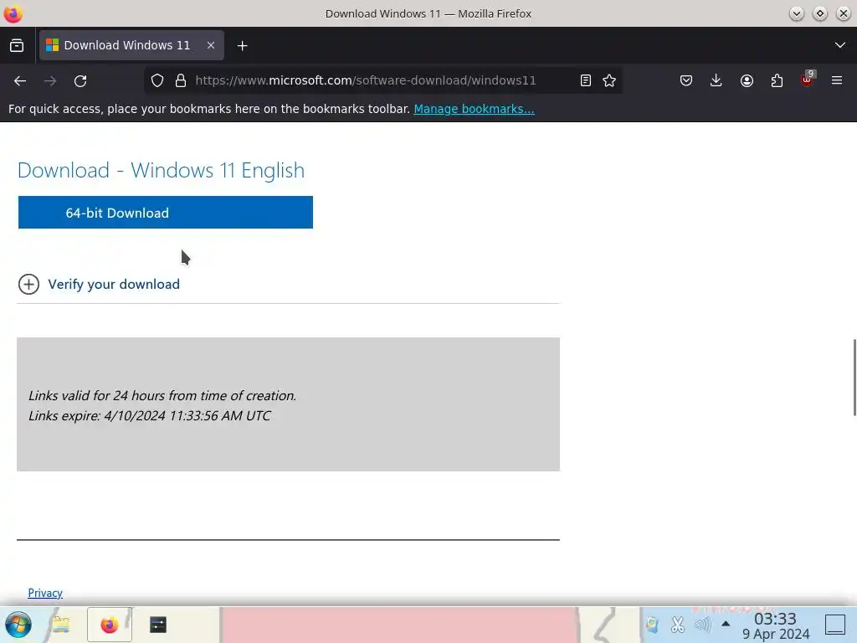Click the system tray icon left of scissors
This screenshot has height=643, width=857.
coord(652,625)
